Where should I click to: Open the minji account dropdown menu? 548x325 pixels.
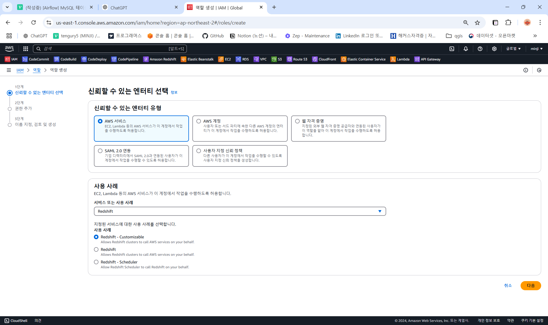[537, 49]
